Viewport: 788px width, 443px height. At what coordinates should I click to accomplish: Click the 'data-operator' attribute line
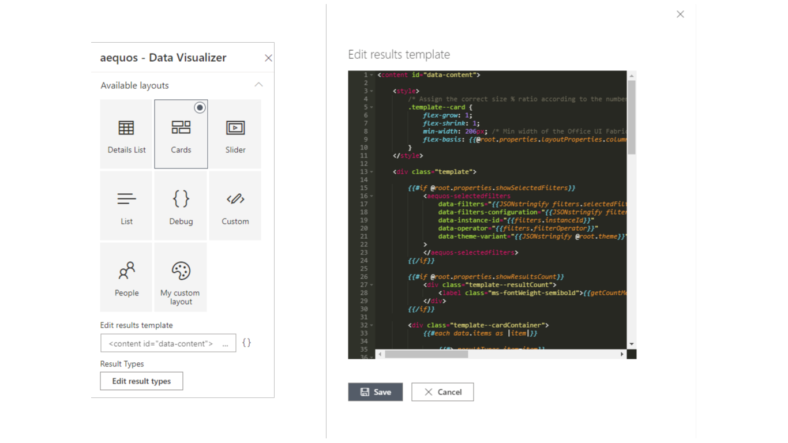point(518,228)
